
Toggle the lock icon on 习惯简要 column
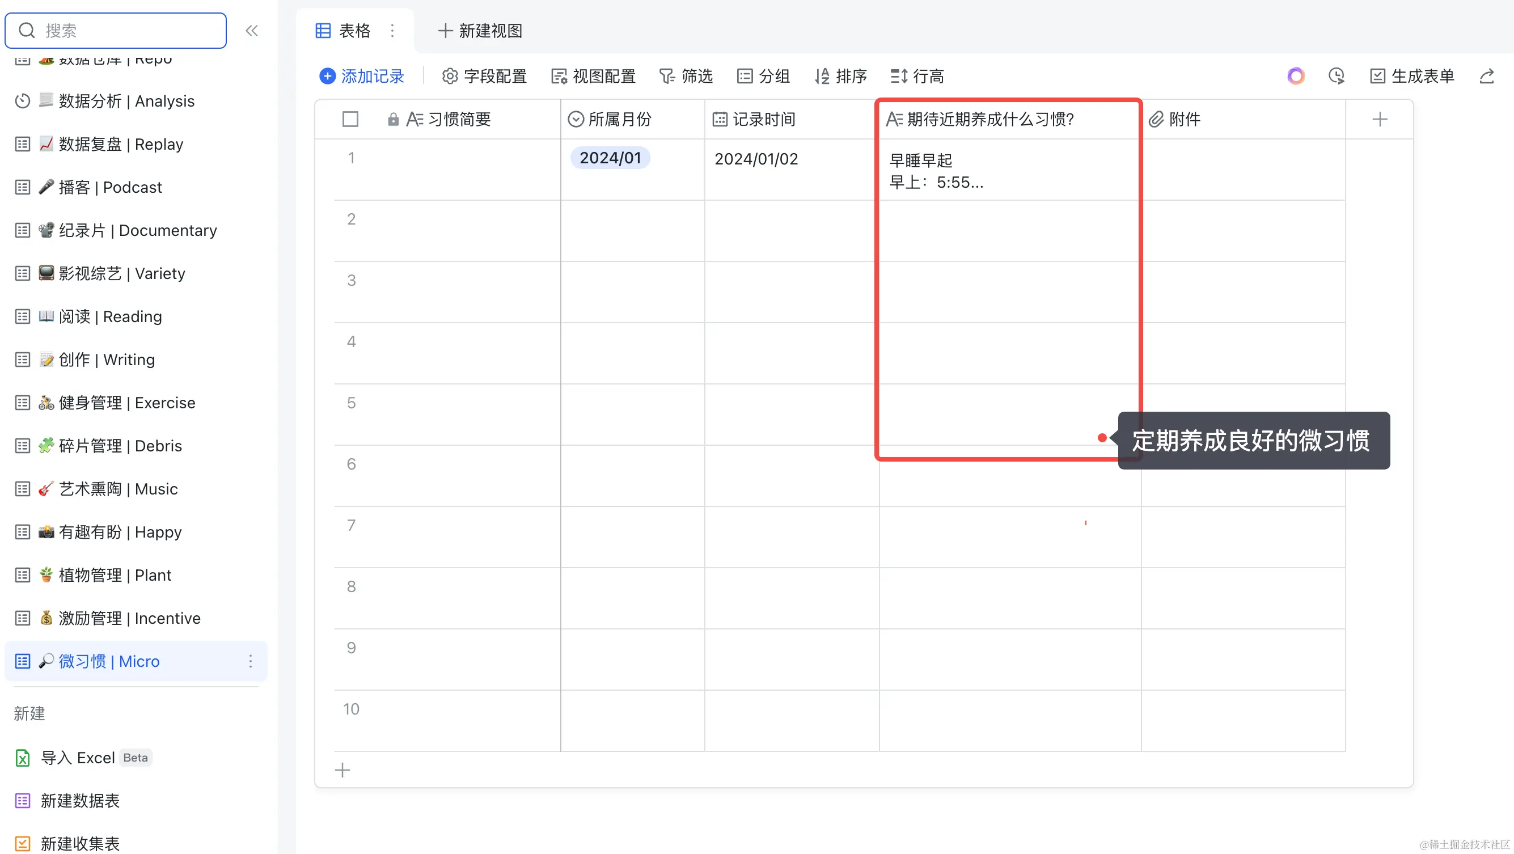(393, 119)
